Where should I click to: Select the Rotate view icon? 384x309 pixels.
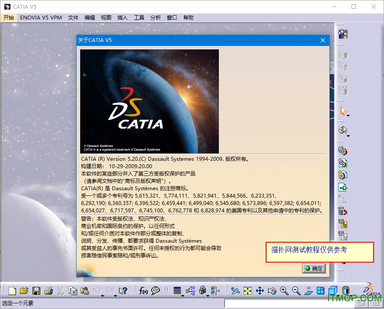click(x=271, y=291)
